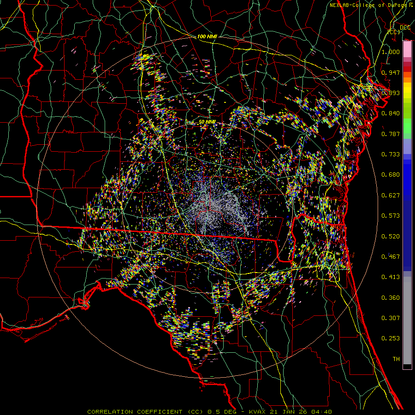Click the 1.000 scale value

pos(391,52)
